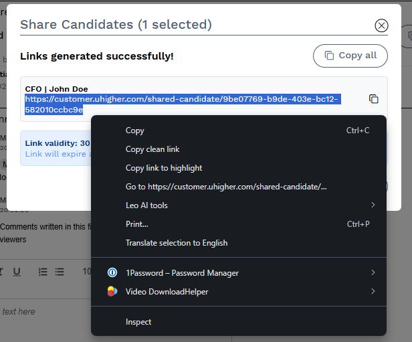
Task: Open 1Password – Password Manager submenu arrow
Action: click(373, 272)
